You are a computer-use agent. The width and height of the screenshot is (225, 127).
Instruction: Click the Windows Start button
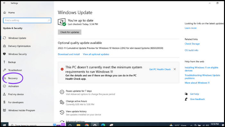(x=4, y=125)
